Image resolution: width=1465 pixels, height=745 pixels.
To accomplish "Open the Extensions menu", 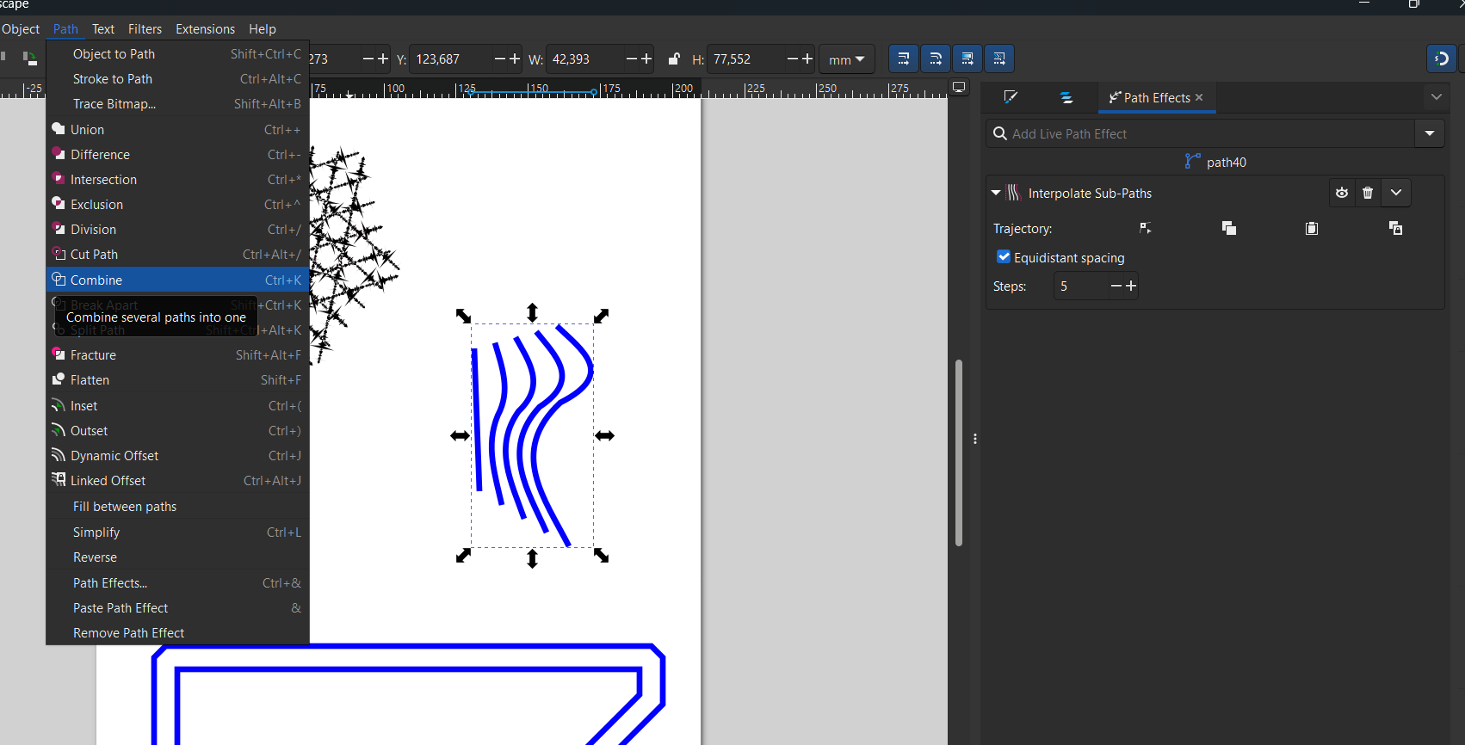I will click(205, 28).
